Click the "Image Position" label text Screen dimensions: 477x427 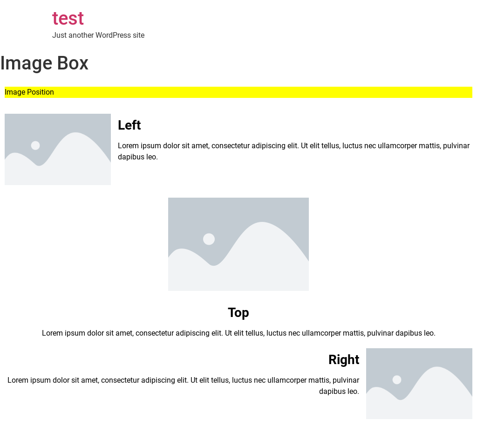coord(29,92)
